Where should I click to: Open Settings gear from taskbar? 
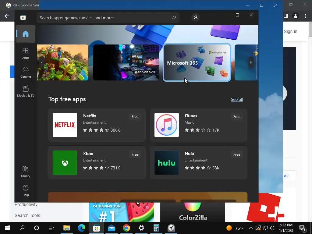click(x=141, y=228)
